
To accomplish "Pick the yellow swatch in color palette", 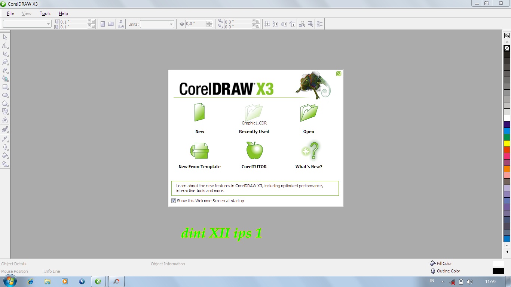I will 507,143.
